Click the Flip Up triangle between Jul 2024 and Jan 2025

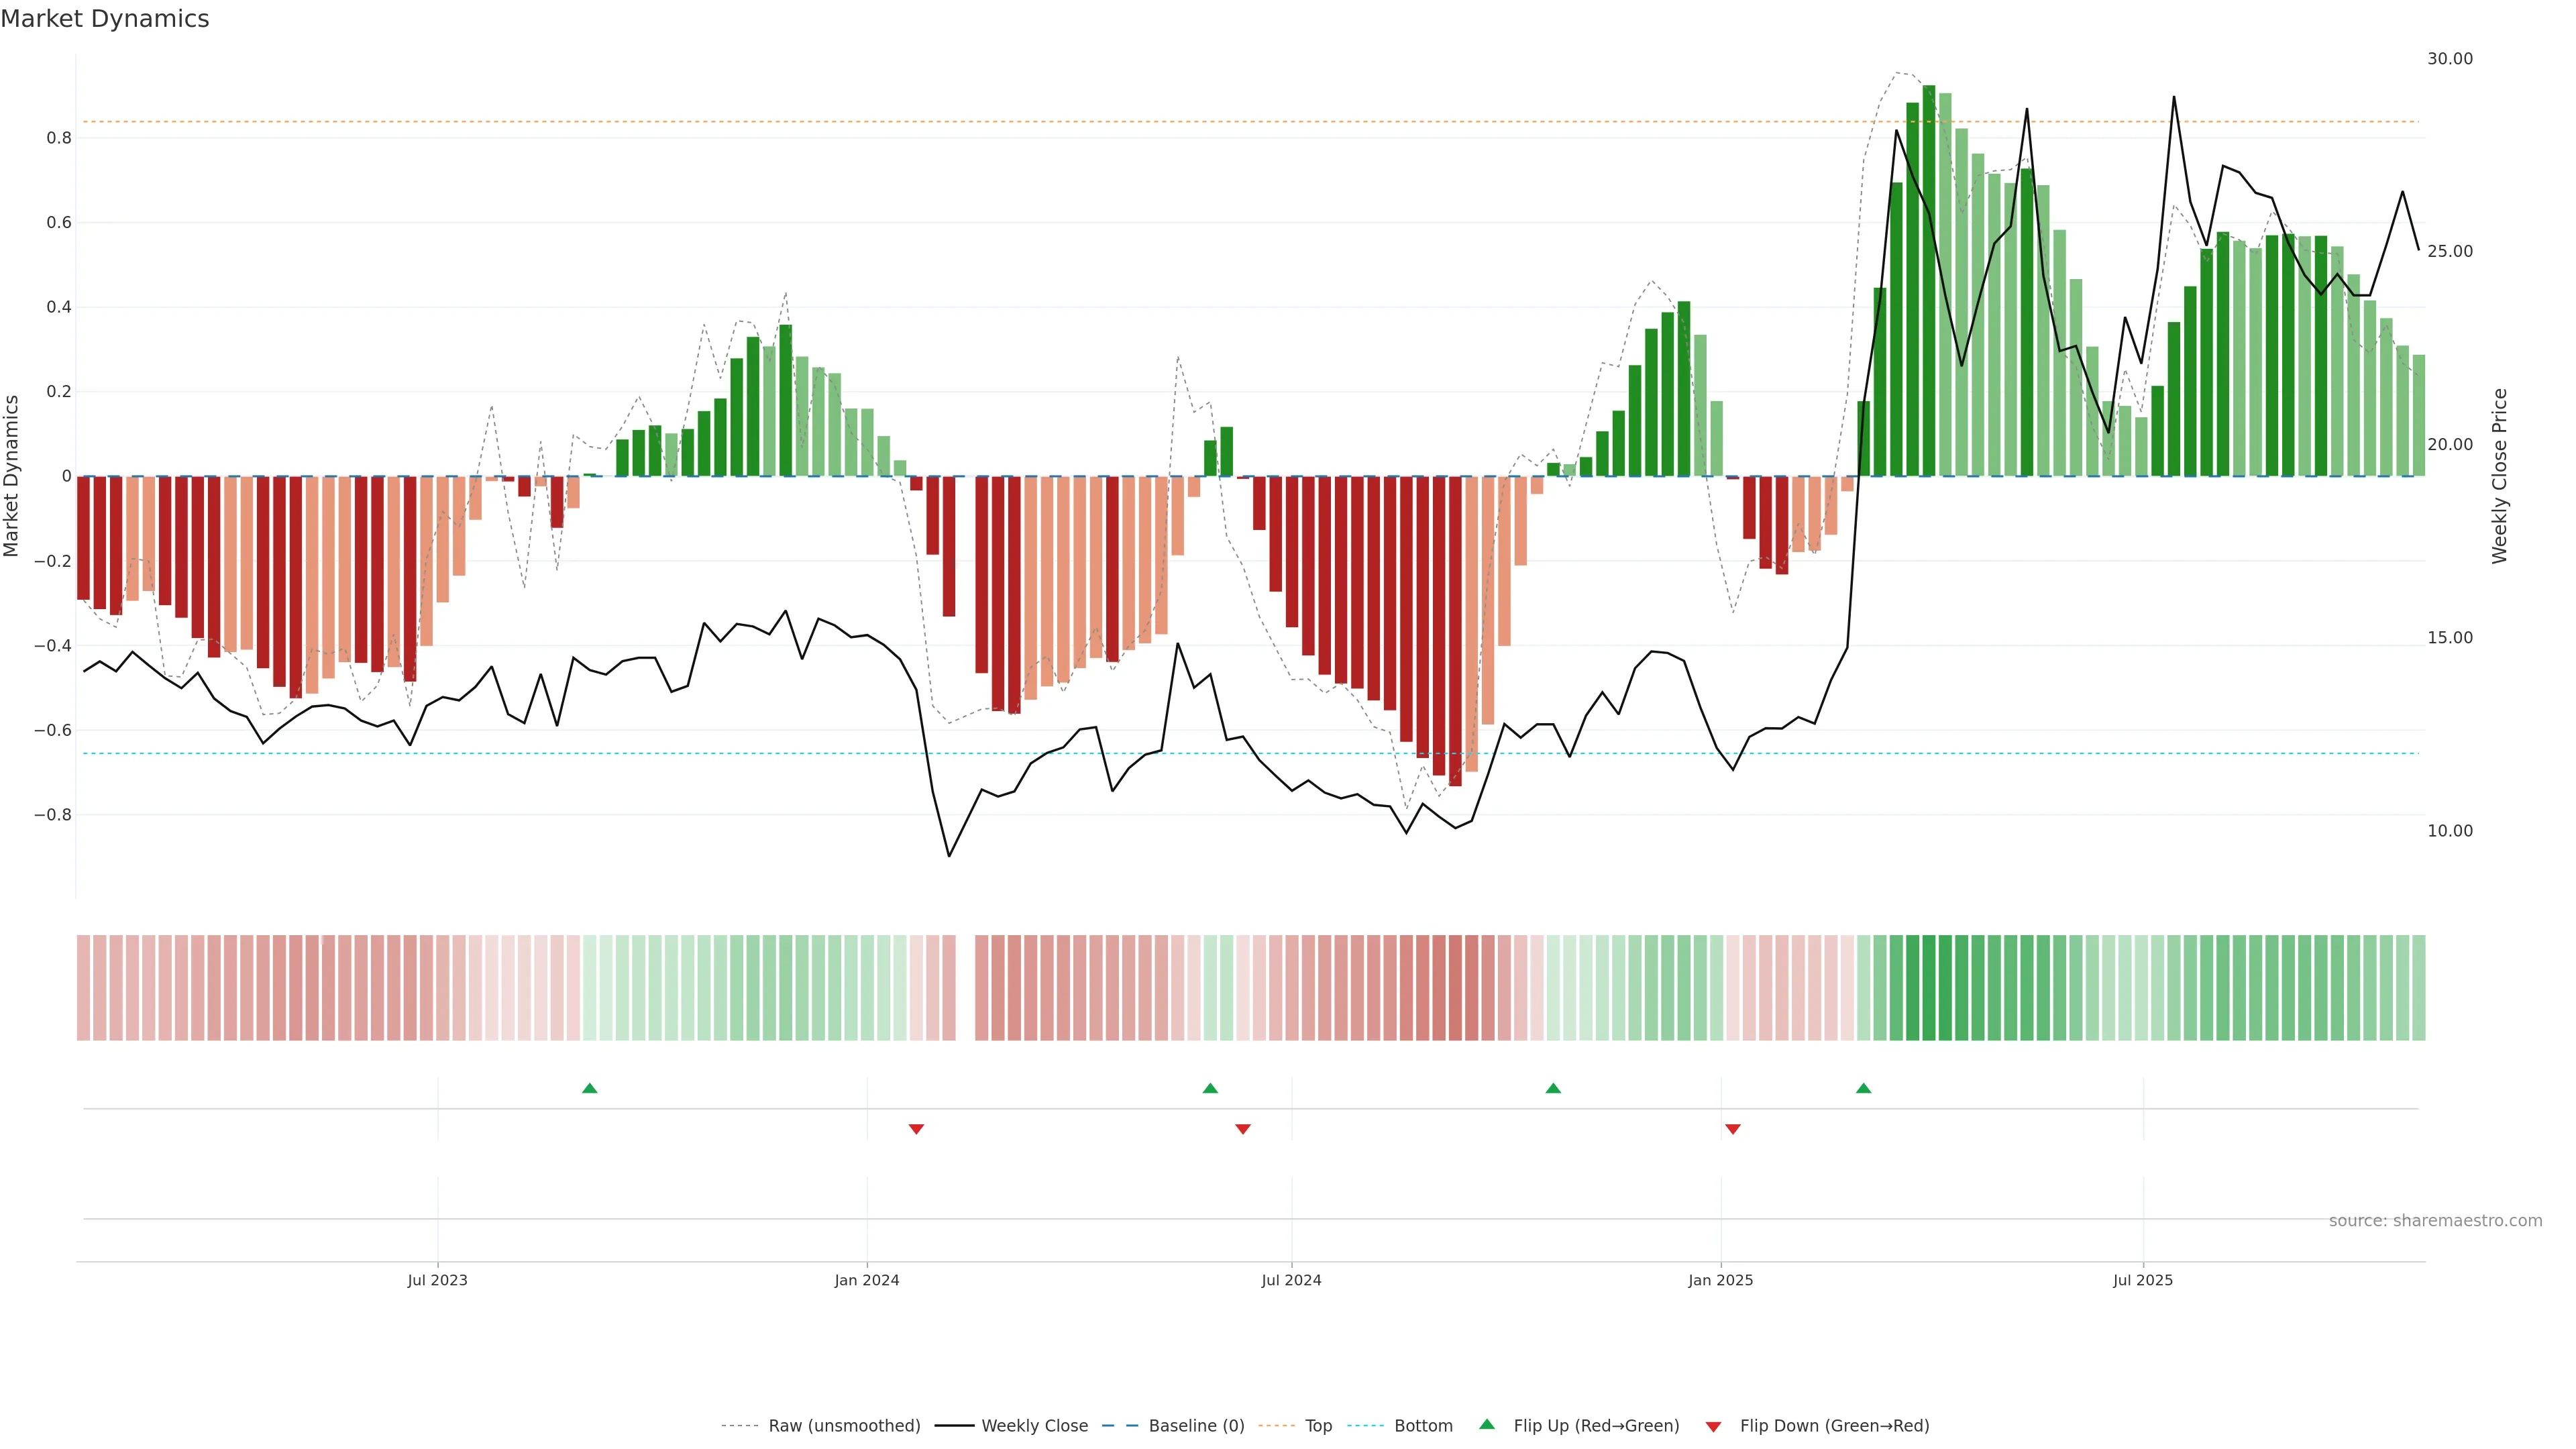pyautogui.click(x=1553, y=1088)
